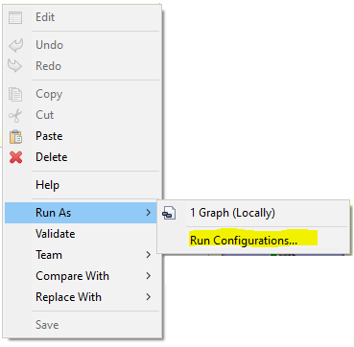Expand the Team submenu arrow

pos(148,255)
